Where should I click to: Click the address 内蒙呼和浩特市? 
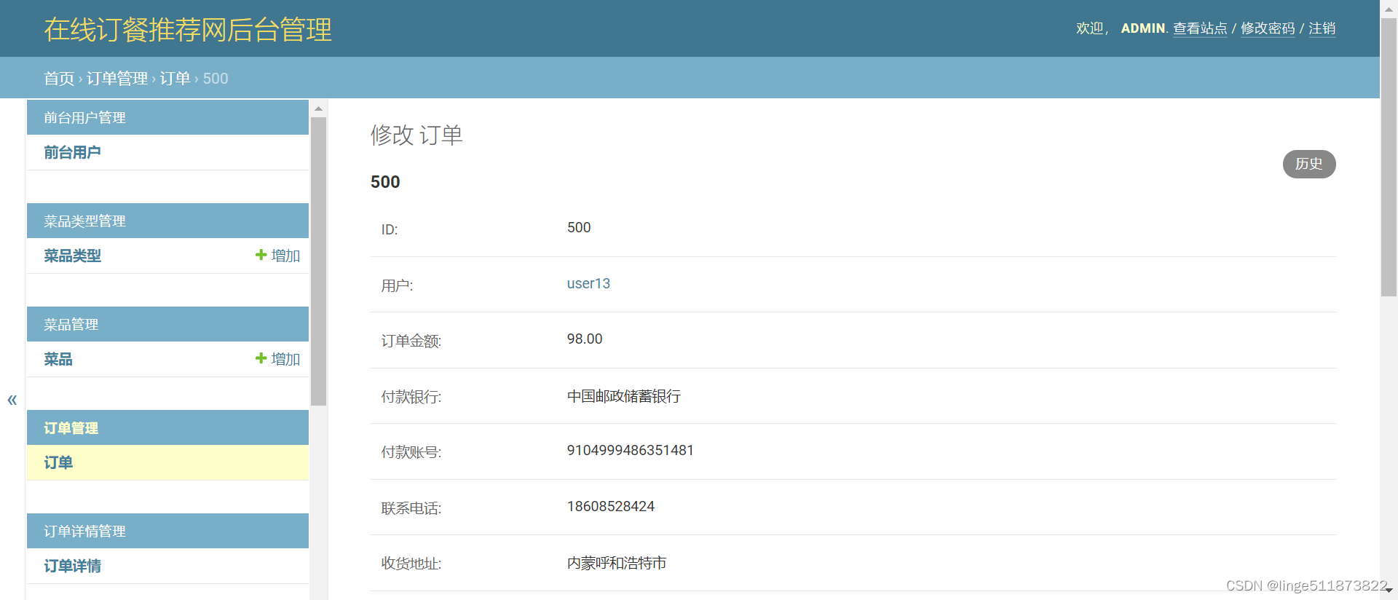[617, 563]
